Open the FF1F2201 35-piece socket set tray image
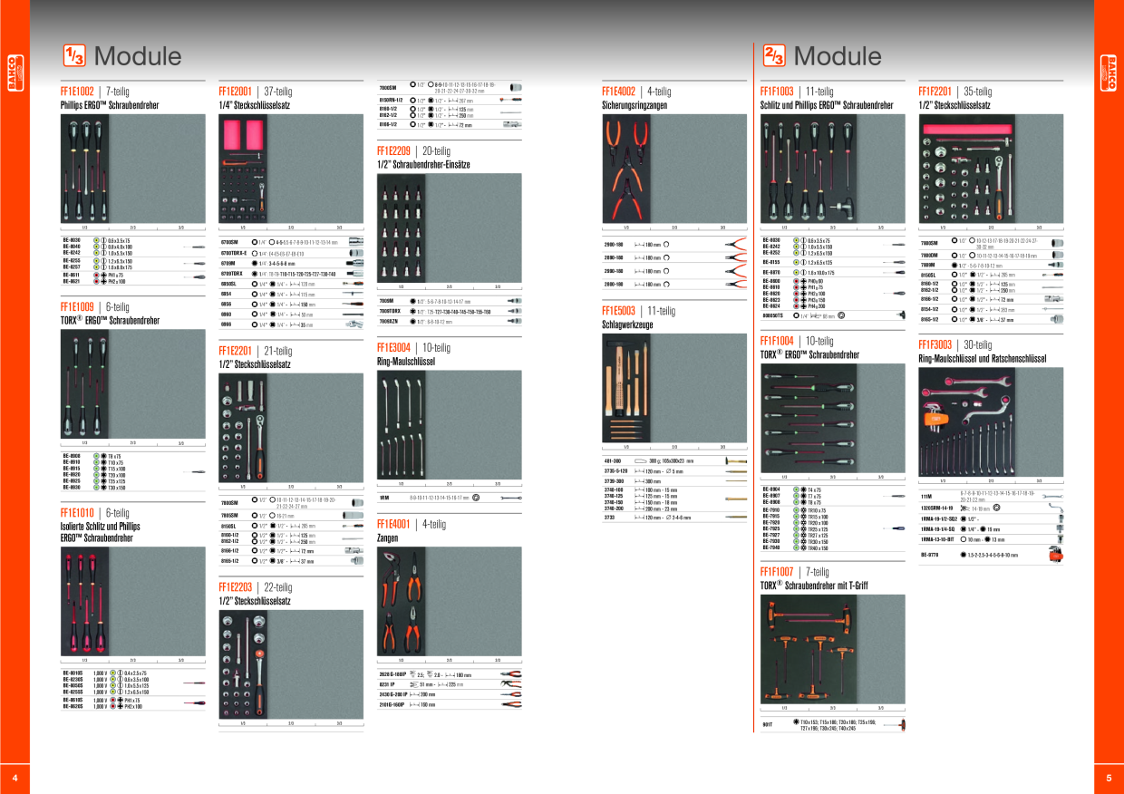1124x794 pixels. [991, 168]
